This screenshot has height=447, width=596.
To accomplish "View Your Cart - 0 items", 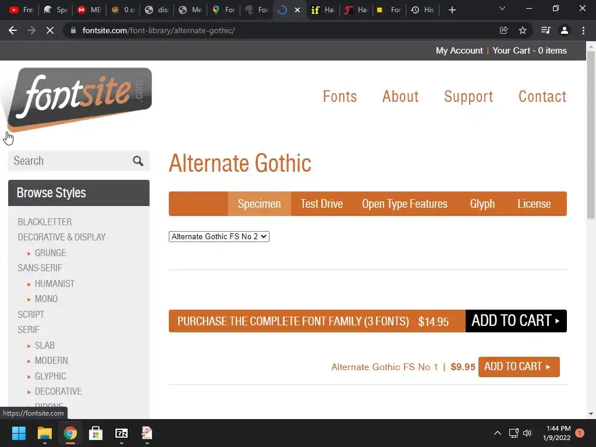I will click(530, 51).
